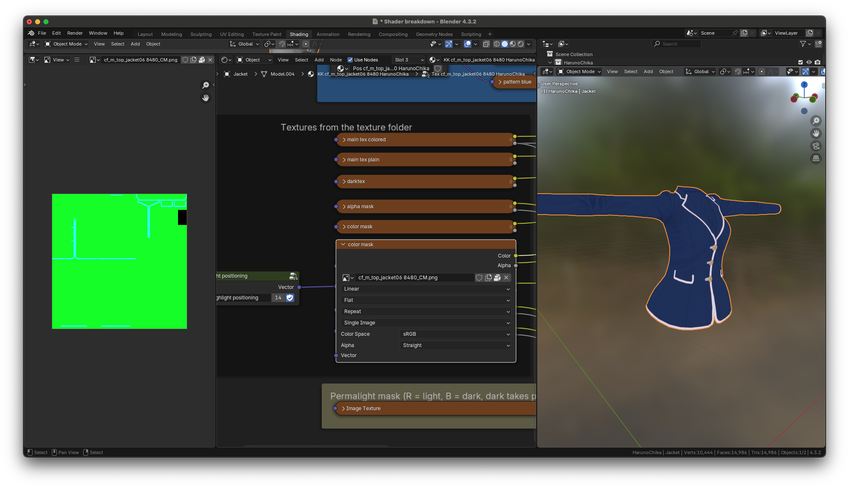
Task: Click the Z axis on navigation gizmo
Action: (804, 84)
